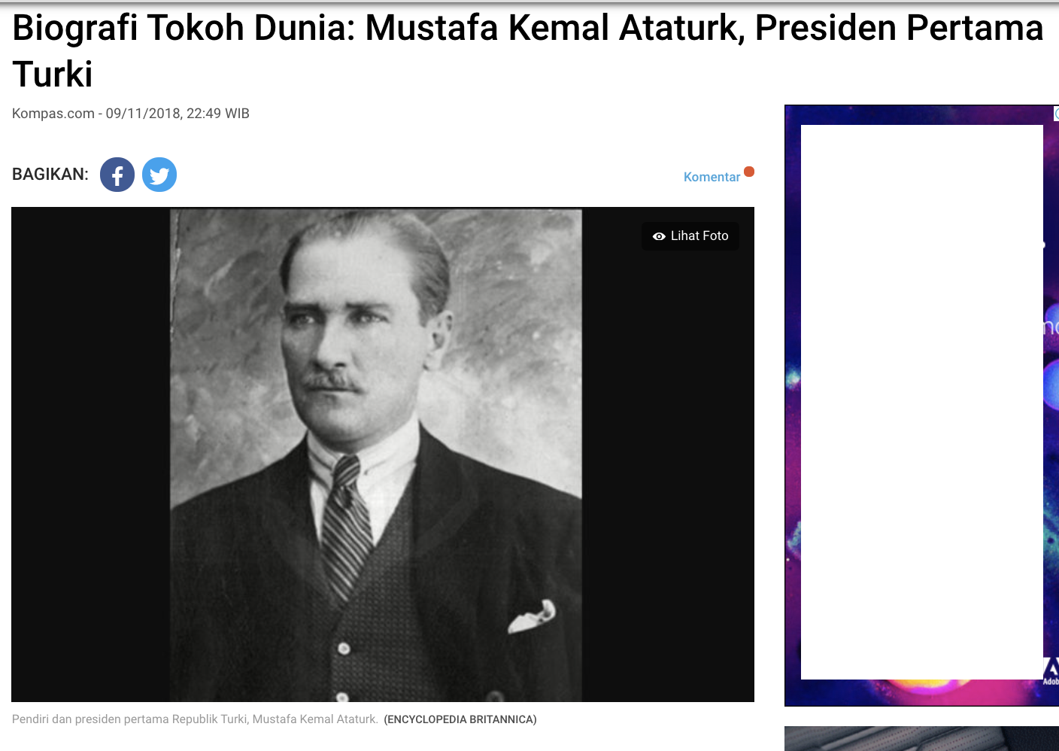
Task: Open the Komentar comments section
Action: [x=712, y=177]
